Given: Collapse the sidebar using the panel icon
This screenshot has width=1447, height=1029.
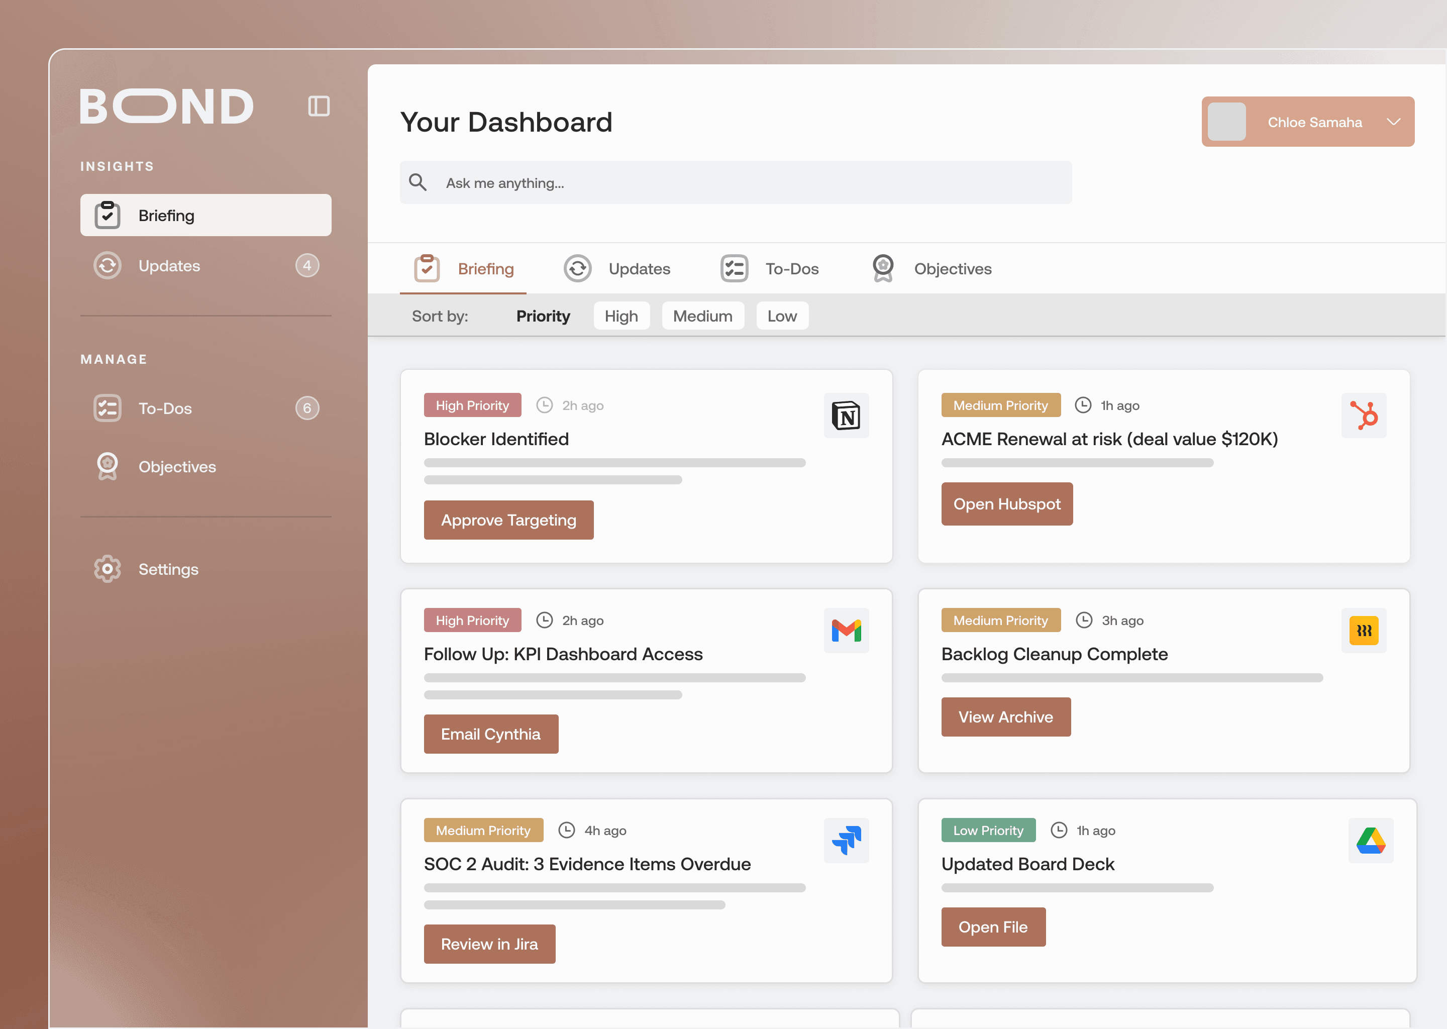Looking at the screenshot, I should point(319,105).
